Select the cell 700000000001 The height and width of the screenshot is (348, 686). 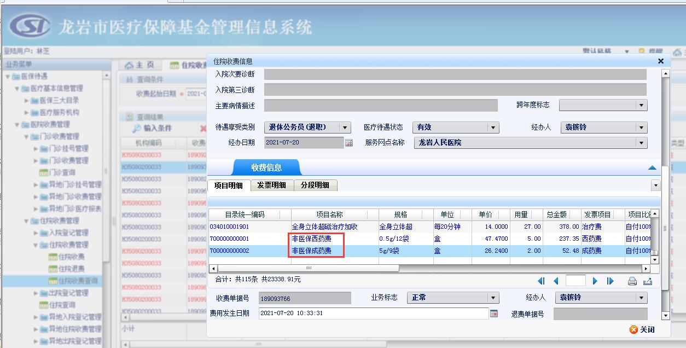pos(250,239)
